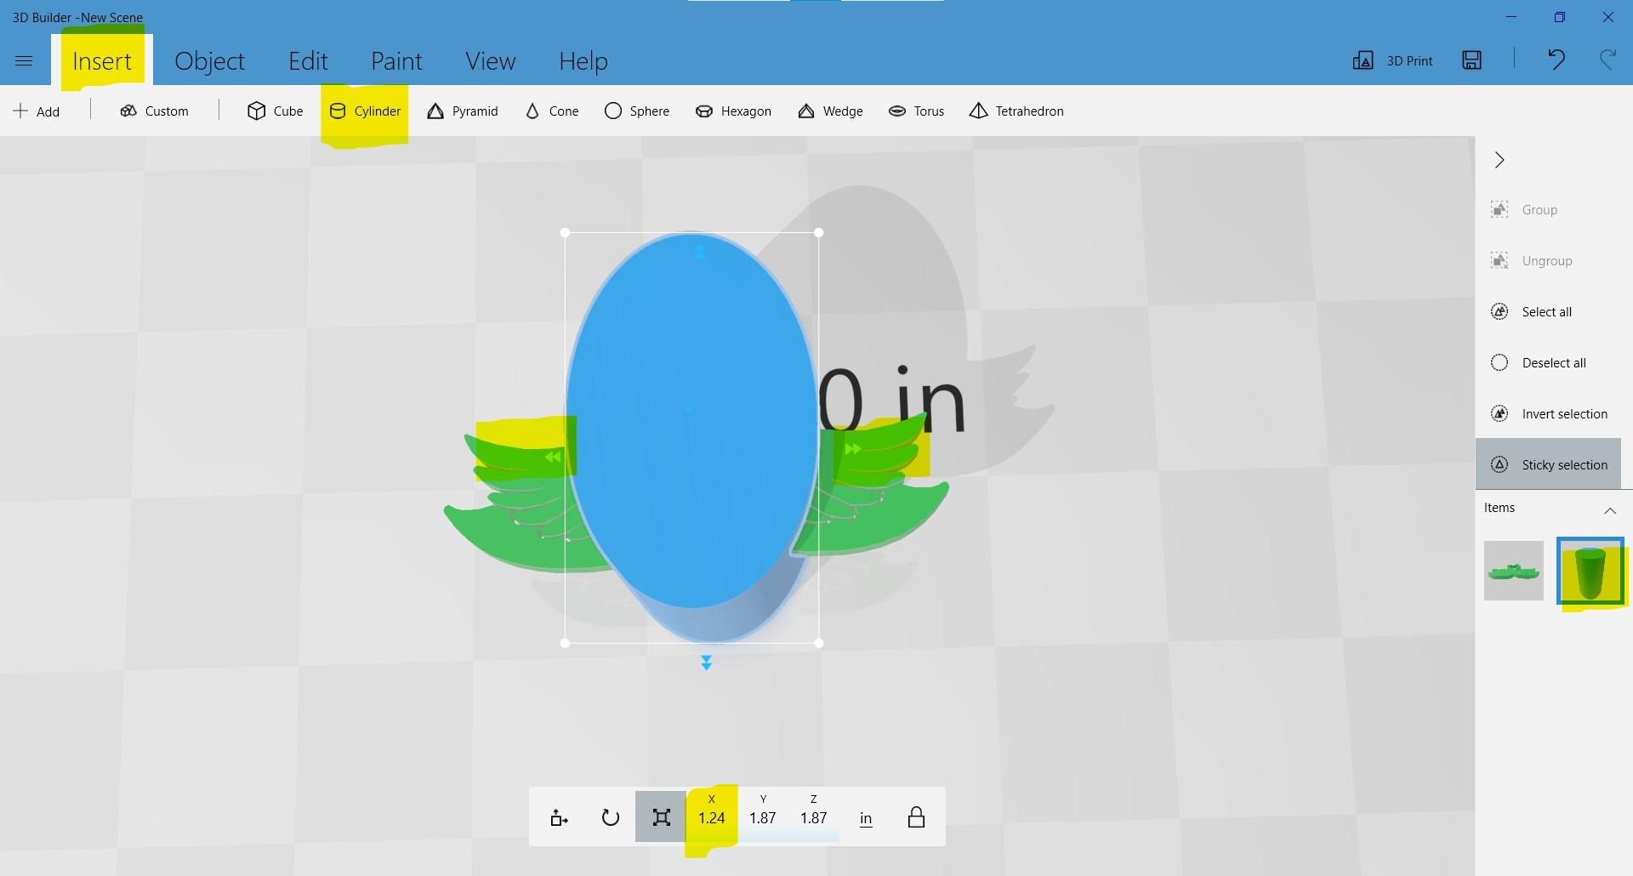Image resolution: width=1633 pixels, height=876 pixels.
Task: Open the View tab
Action: 490,61
